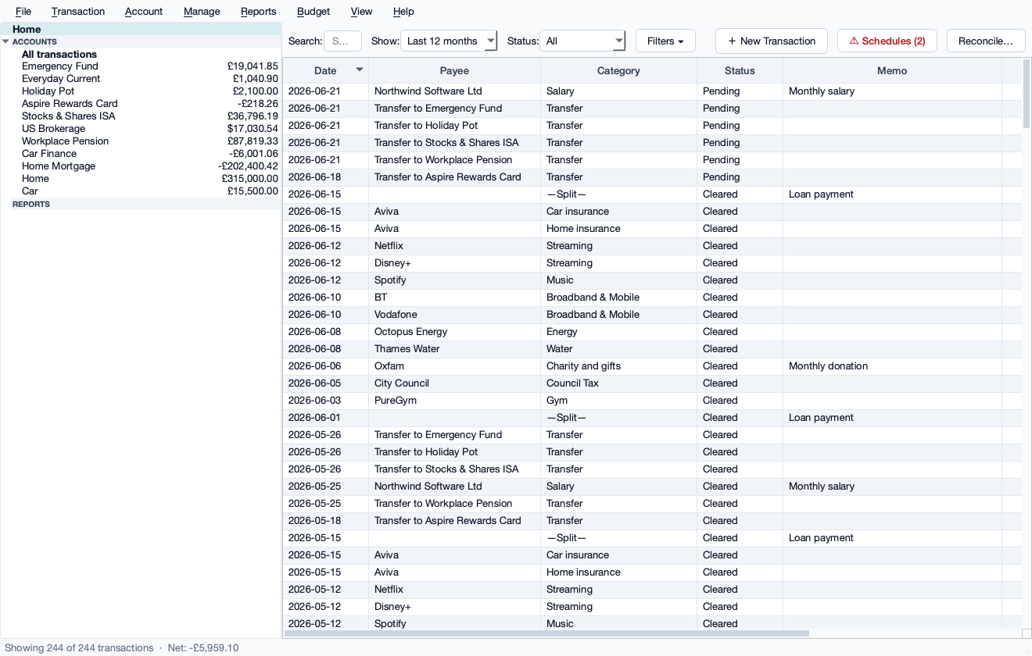This screenshot has height=656, width=1032.
Task: Click the 2026-06-12 Spotify payee cell
Action: coord(454,280)
